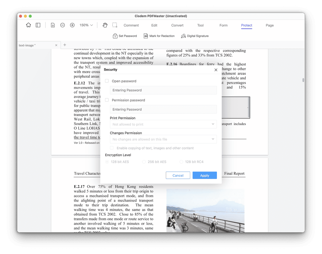Select 128 bit AES encryption
This screenshot has width=322, height=254.
coord(107,162)
